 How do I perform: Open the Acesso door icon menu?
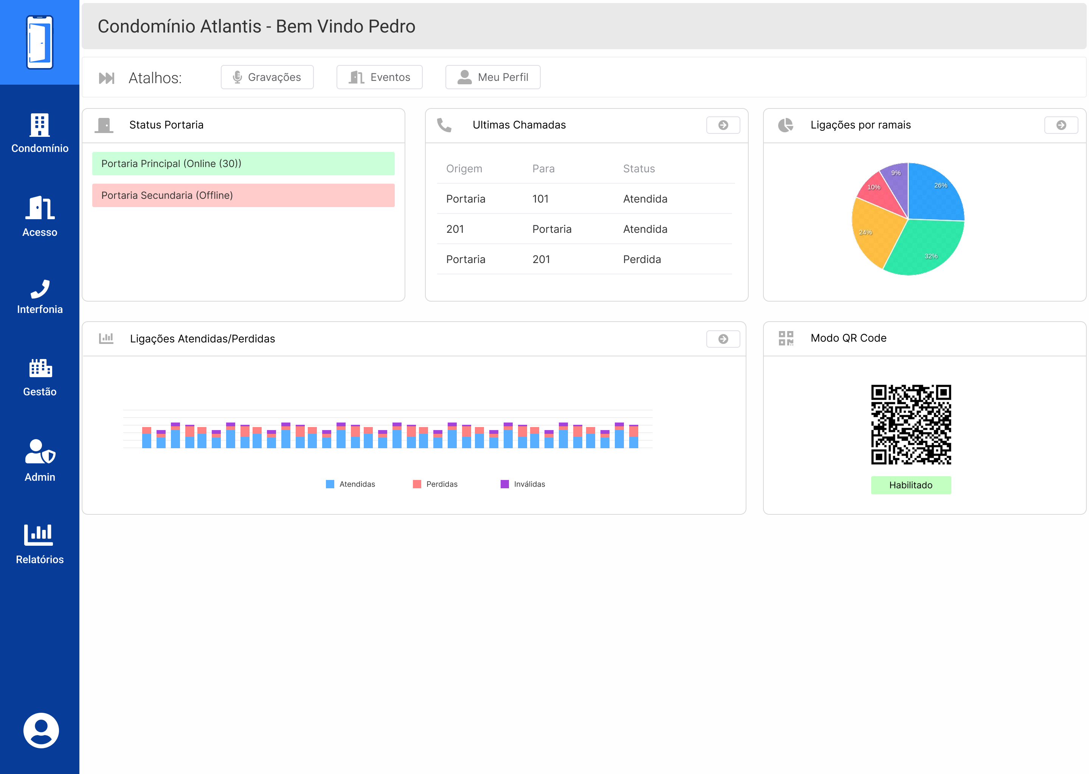[40, 217]
